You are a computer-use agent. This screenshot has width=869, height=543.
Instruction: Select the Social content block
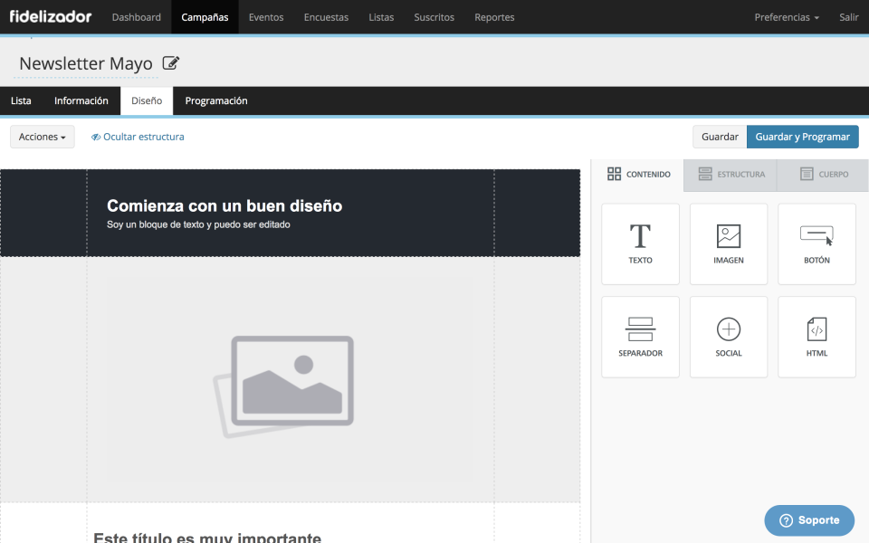coord(728,337)
